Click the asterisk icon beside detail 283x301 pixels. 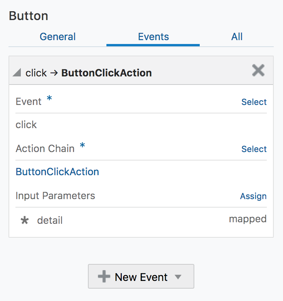[x=25, y=221]
